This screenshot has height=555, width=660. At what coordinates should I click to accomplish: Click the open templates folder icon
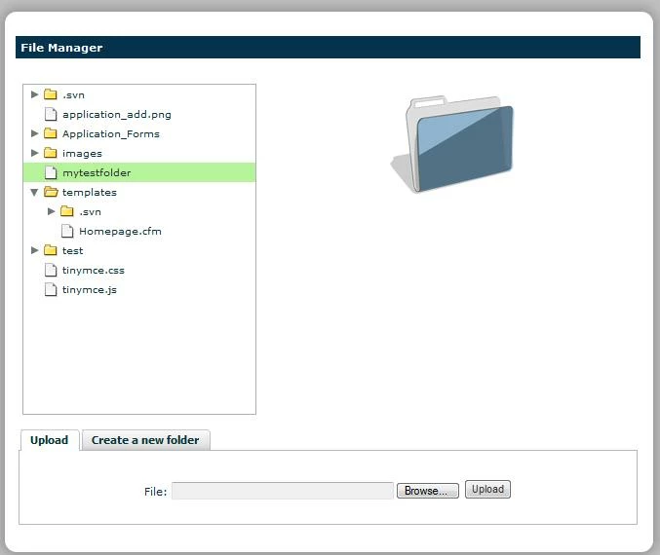click(51, 192)
